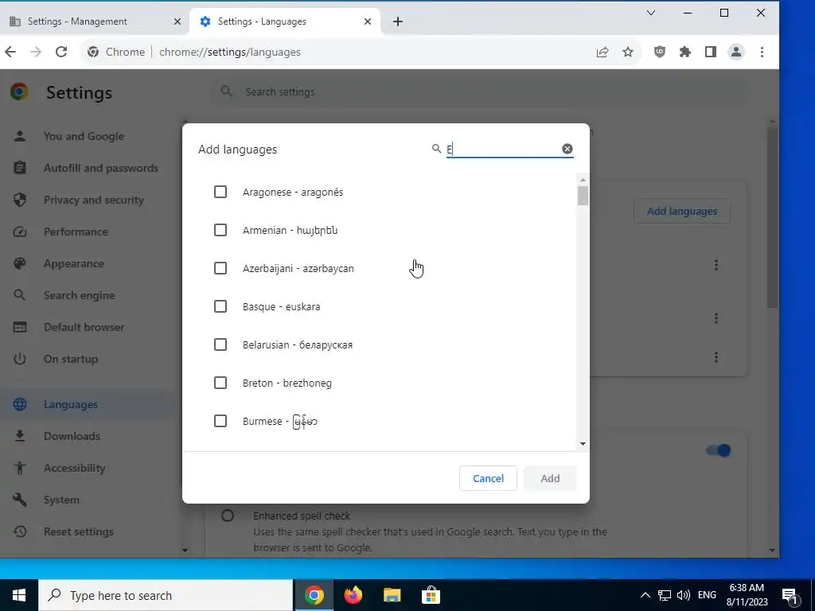Check the Aragonese language checkbox
Viewport: 815px width, 611px height.
pos(220,193)
